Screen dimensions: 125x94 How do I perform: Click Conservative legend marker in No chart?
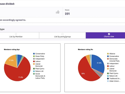coord(108,56)
